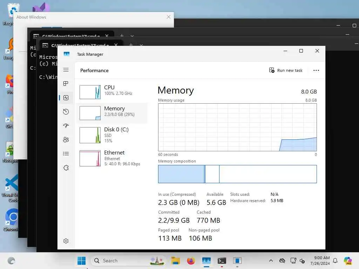The width and height of the screenshot is (359, 269).
Task: Select Performance page icon in sidebar
Action: (x=66, y=98)
